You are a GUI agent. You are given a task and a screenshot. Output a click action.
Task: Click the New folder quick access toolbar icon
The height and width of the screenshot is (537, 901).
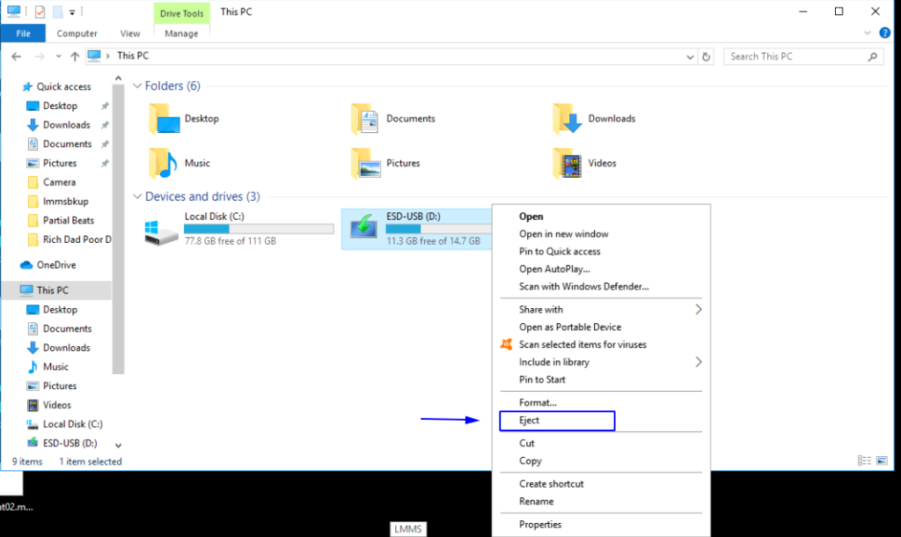57,11
